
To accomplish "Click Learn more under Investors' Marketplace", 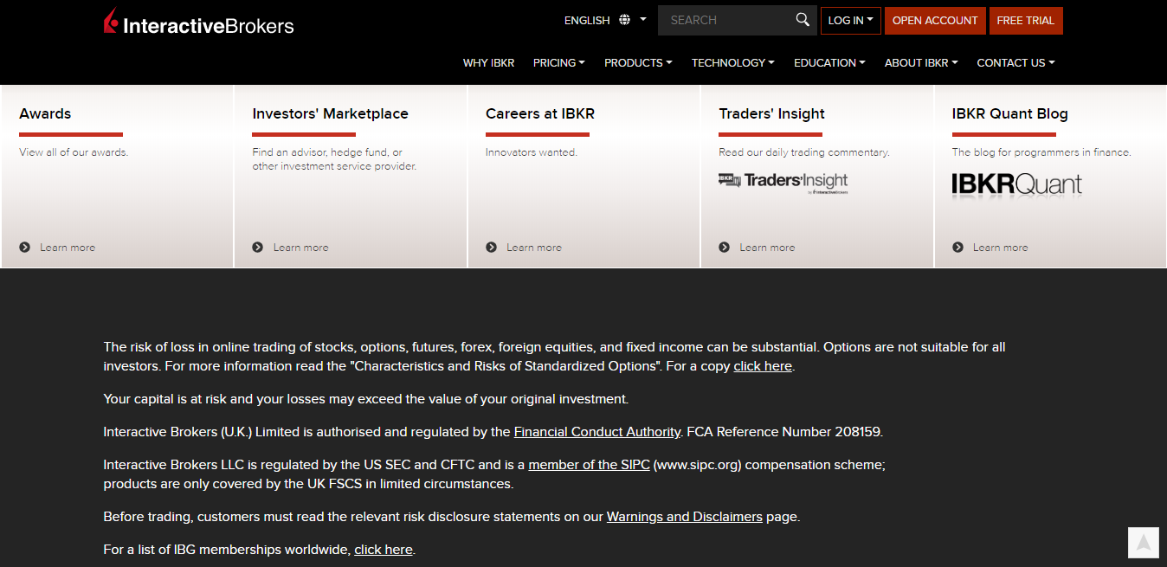I will (300, 248).
